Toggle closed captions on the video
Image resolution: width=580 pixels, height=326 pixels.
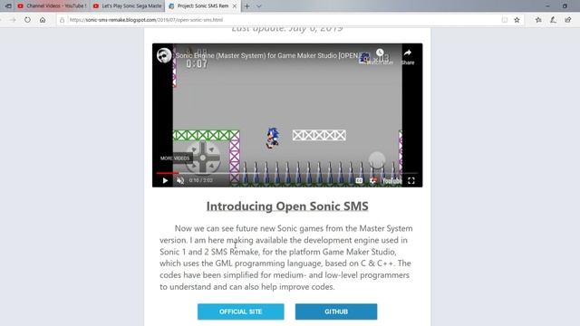click(x=359, y=180)
